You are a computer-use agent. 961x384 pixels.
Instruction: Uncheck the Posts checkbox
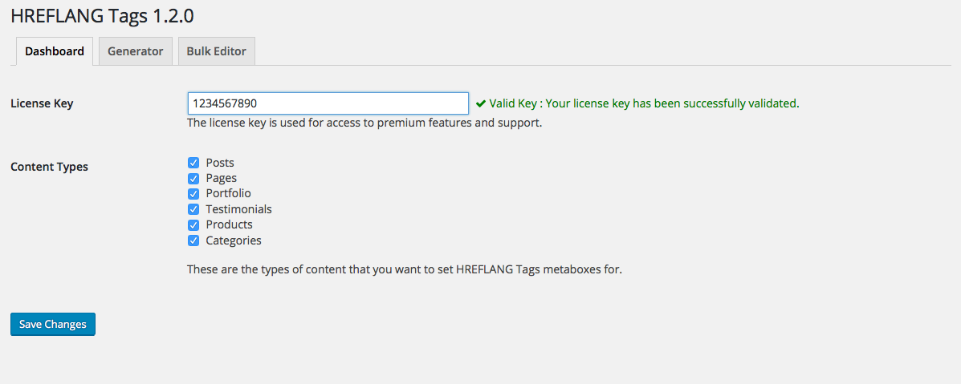point(193,163)
